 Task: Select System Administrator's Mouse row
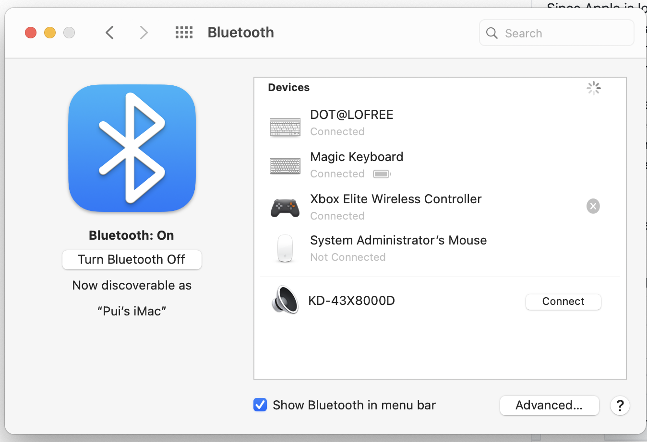[x=440, y=248]
